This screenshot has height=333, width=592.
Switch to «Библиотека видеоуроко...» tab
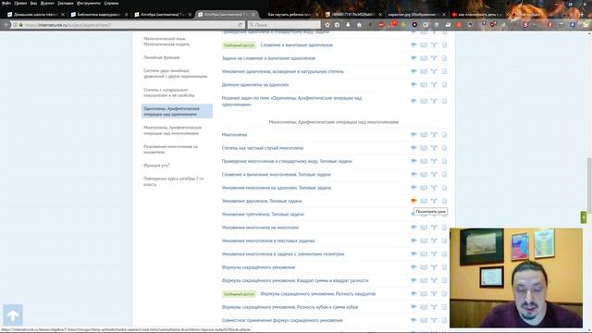(99, 15)
